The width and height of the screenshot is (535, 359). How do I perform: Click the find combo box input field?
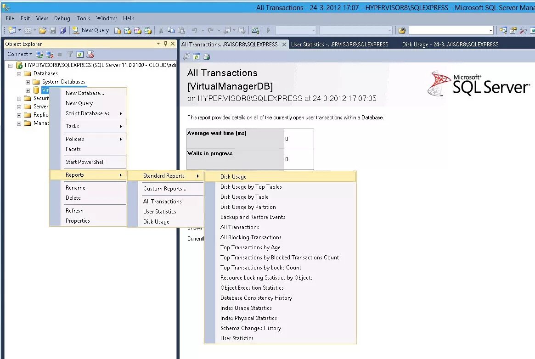[x=448, y=30]
